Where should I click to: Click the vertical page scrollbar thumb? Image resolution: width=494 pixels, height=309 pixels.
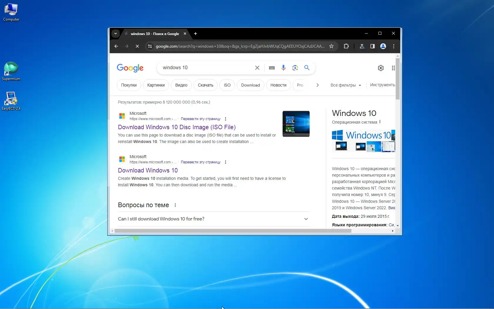point(398,79)
